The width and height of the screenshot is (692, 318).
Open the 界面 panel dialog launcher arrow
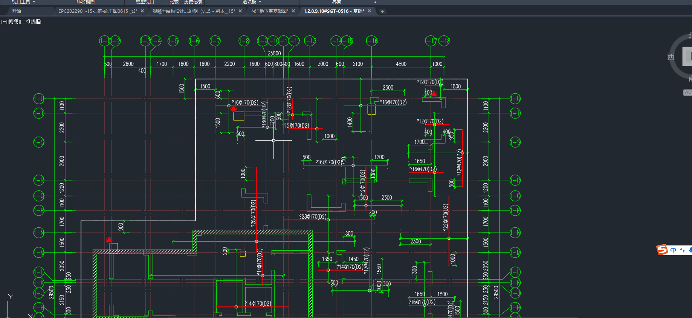(x=375, y=2)
